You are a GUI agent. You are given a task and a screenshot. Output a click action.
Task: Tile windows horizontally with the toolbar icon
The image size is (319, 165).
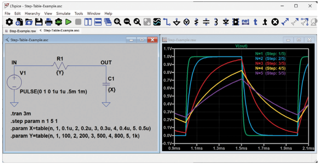point(98,22)
